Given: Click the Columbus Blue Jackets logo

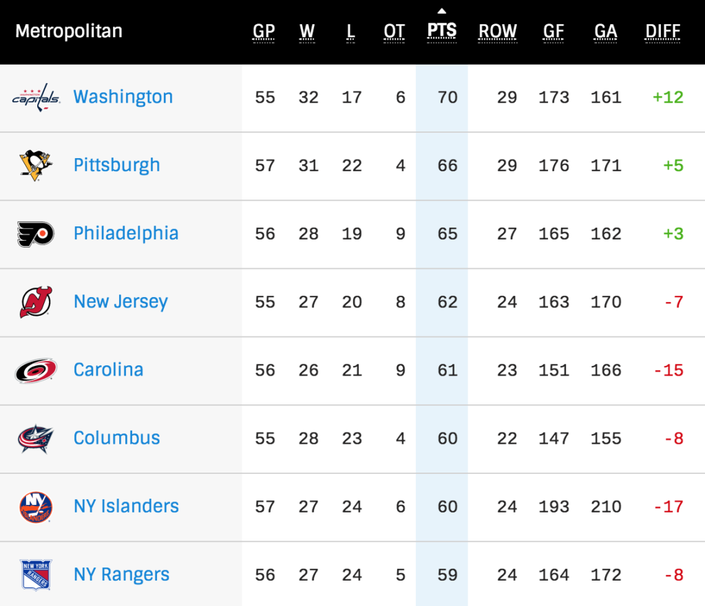Looking at the screenshot, I should click(x=36, y=438).
